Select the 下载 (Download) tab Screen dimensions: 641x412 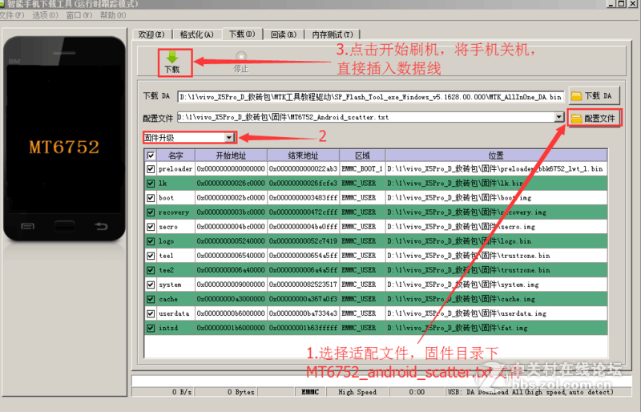[242, 34]
